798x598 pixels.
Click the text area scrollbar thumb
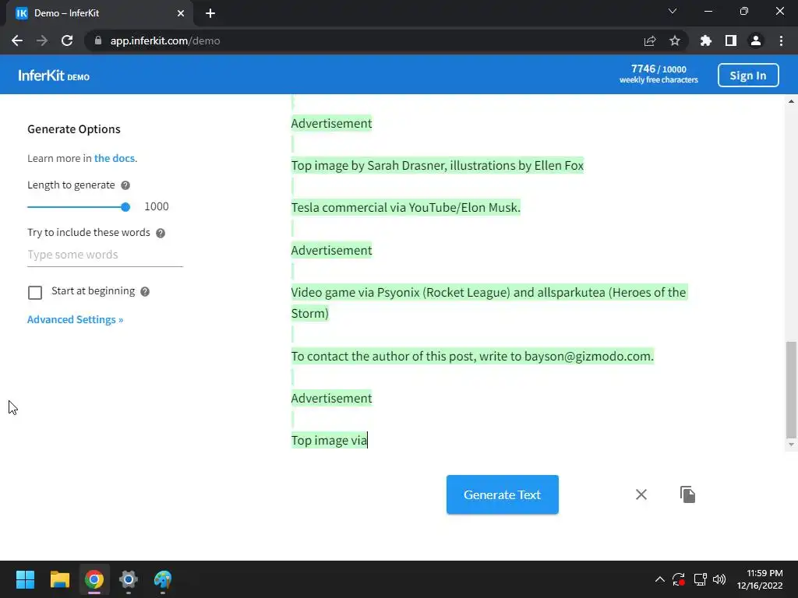(x=791, y=389)
